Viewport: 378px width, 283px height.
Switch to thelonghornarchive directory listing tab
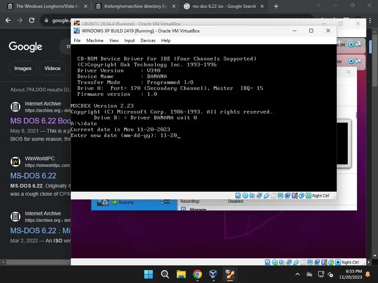[x=135, y=6]
